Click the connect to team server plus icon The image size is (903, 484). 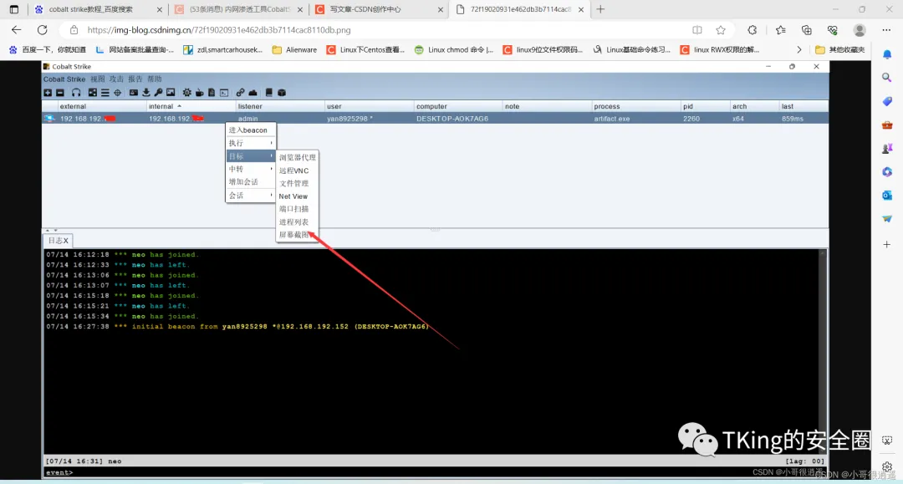click(48, 93)
